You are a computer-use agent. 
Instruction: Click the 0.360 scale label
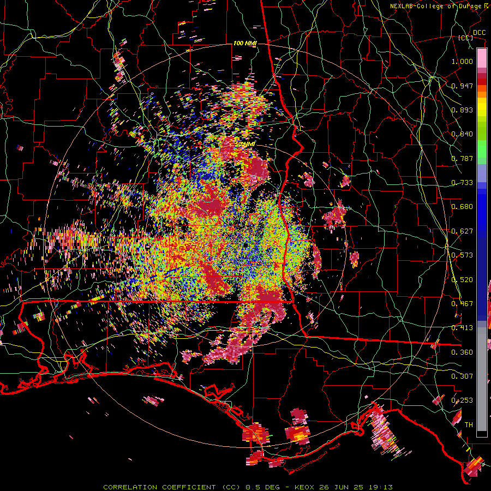click(x=462, y=352)
